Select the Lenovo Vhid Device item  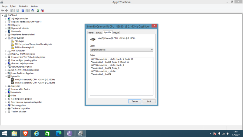[x=21, y=89]
